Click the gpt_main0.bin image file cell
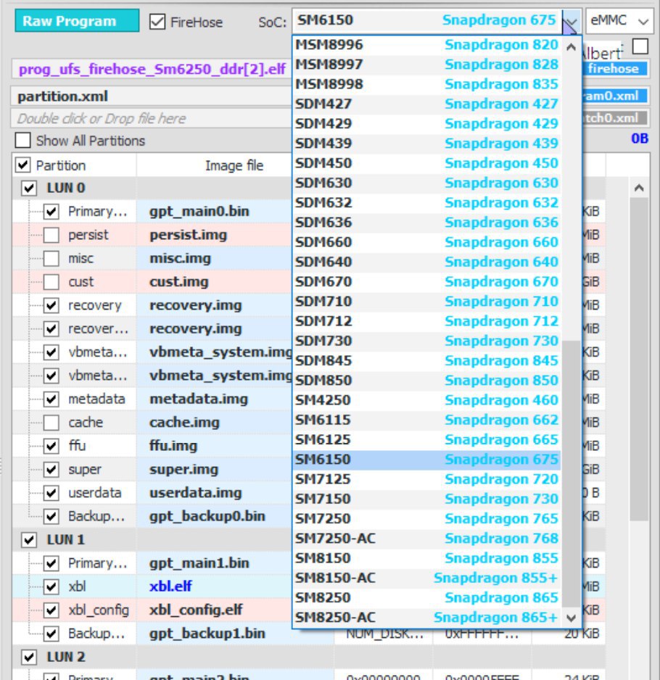This screenshot has height=680, width=660. tap(215, 211)
